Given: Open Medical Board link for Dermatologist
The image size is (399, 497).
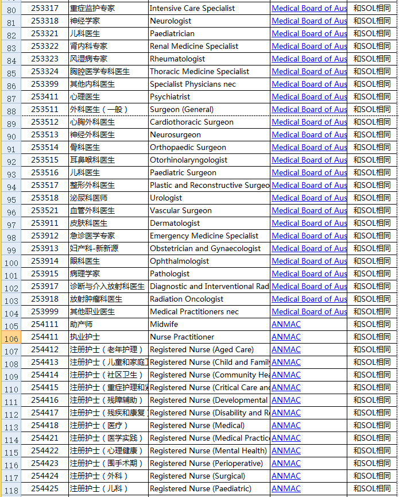Looking at the screenshot, I should [x=309, y=223].
